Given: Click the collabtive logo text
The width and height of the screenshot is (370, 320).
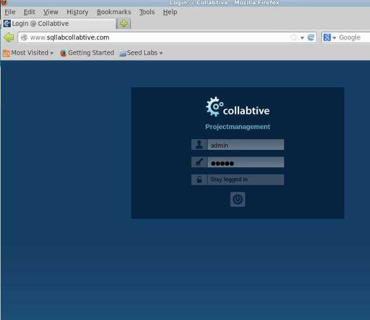Looking at the screenshot, I should (246, 111).
